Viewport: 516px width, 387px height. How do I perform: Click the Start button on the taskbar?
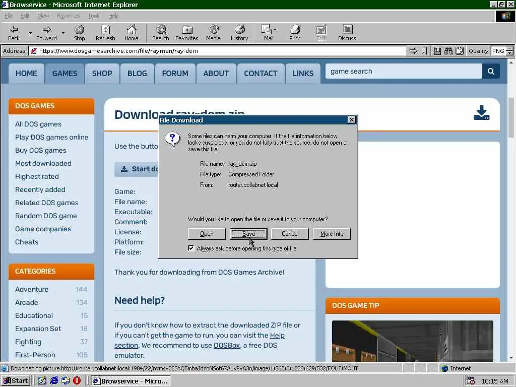pyautogui.click(x=16, y=381)
